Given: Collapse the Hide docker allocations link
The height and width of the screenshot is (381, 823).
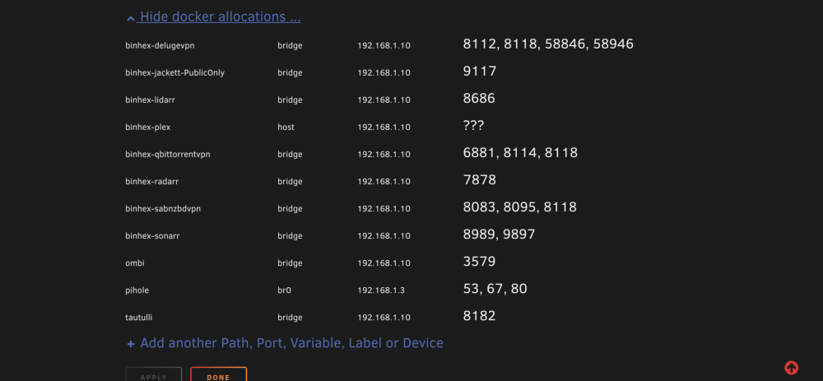Looking at the screenshot, I should tap(214, 16).
